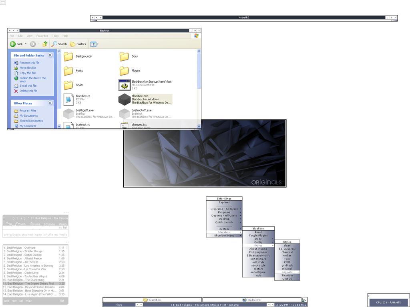410x307 pixels.
Task: Select the charcoal style
Action: click(x=287, y=252)
